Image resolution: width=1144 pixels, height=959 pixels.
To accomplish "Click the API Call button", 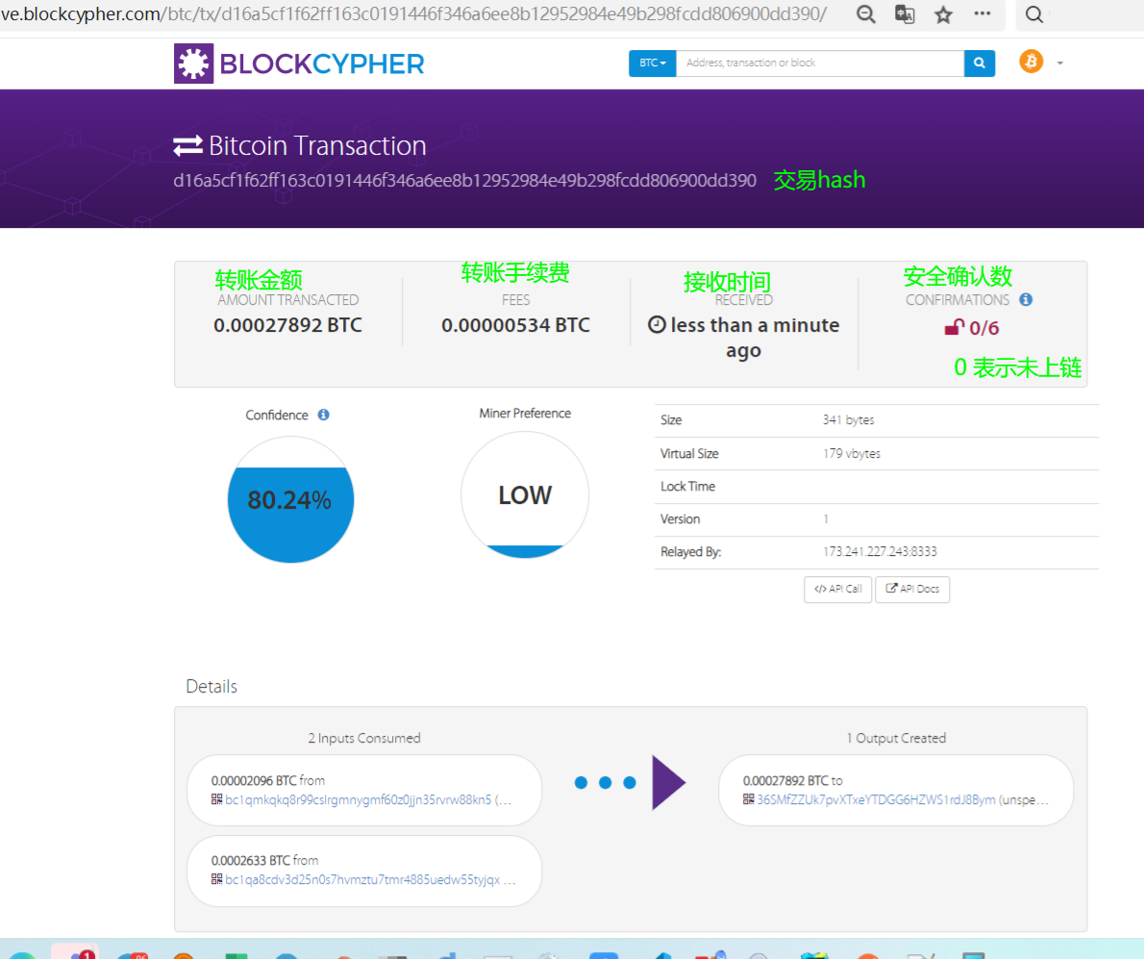I will point(837,589).
